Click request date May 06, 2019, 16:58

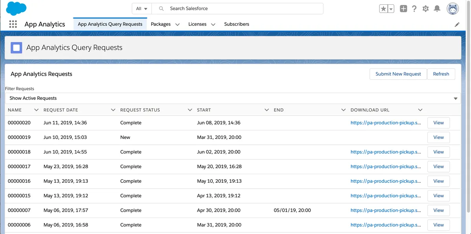tap(66, 225)
